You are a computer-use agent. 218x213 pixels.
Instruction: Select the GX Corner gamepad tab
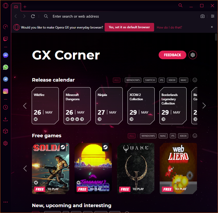click(x=16, y=7)
